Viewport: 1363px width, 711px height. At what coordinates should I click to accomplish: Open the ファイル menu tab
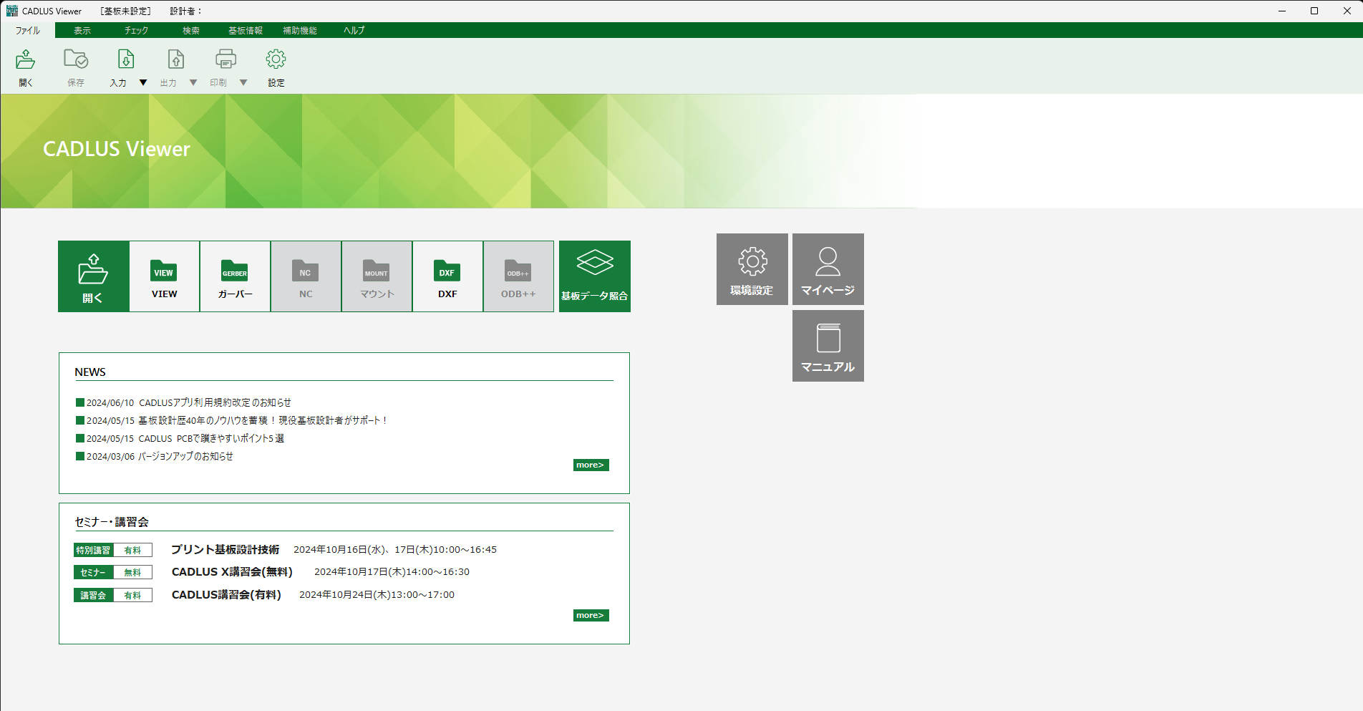coord(28,30)
